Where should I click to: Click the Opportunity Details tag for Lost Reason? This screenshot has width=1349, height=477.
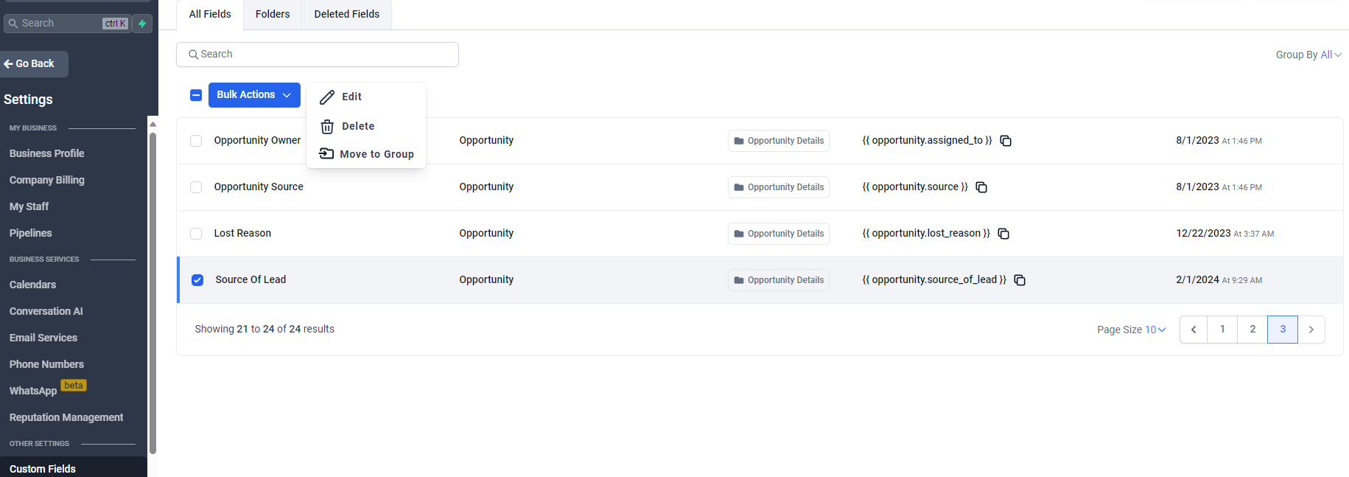tap(779, 234)
